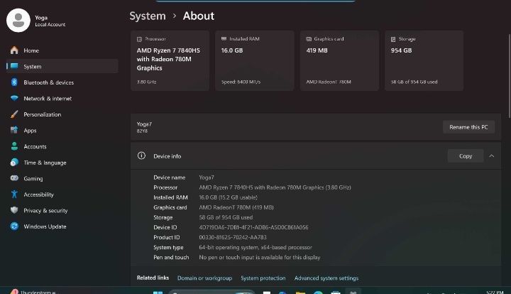Open the Thunderstorm weather widget
Viewport: 511px width, 294px height.
click(33, 292)
